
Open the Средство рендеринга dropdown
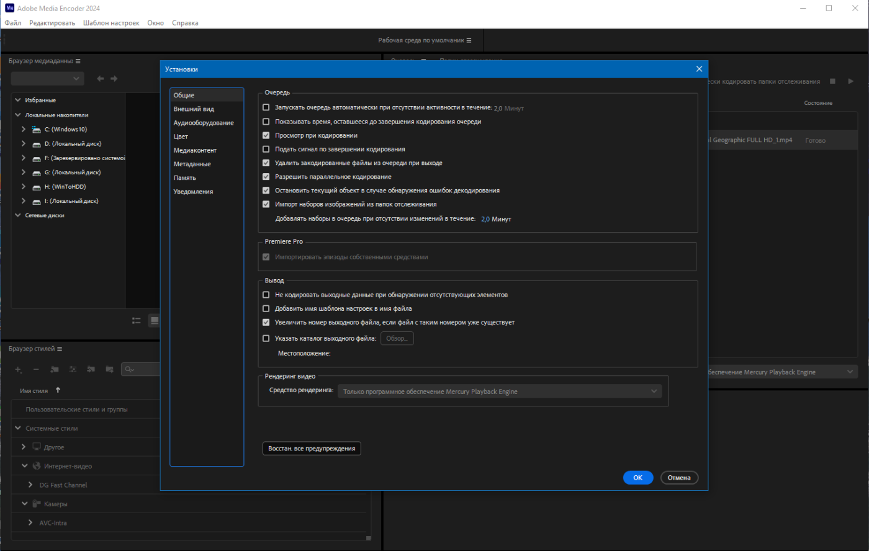499,392
